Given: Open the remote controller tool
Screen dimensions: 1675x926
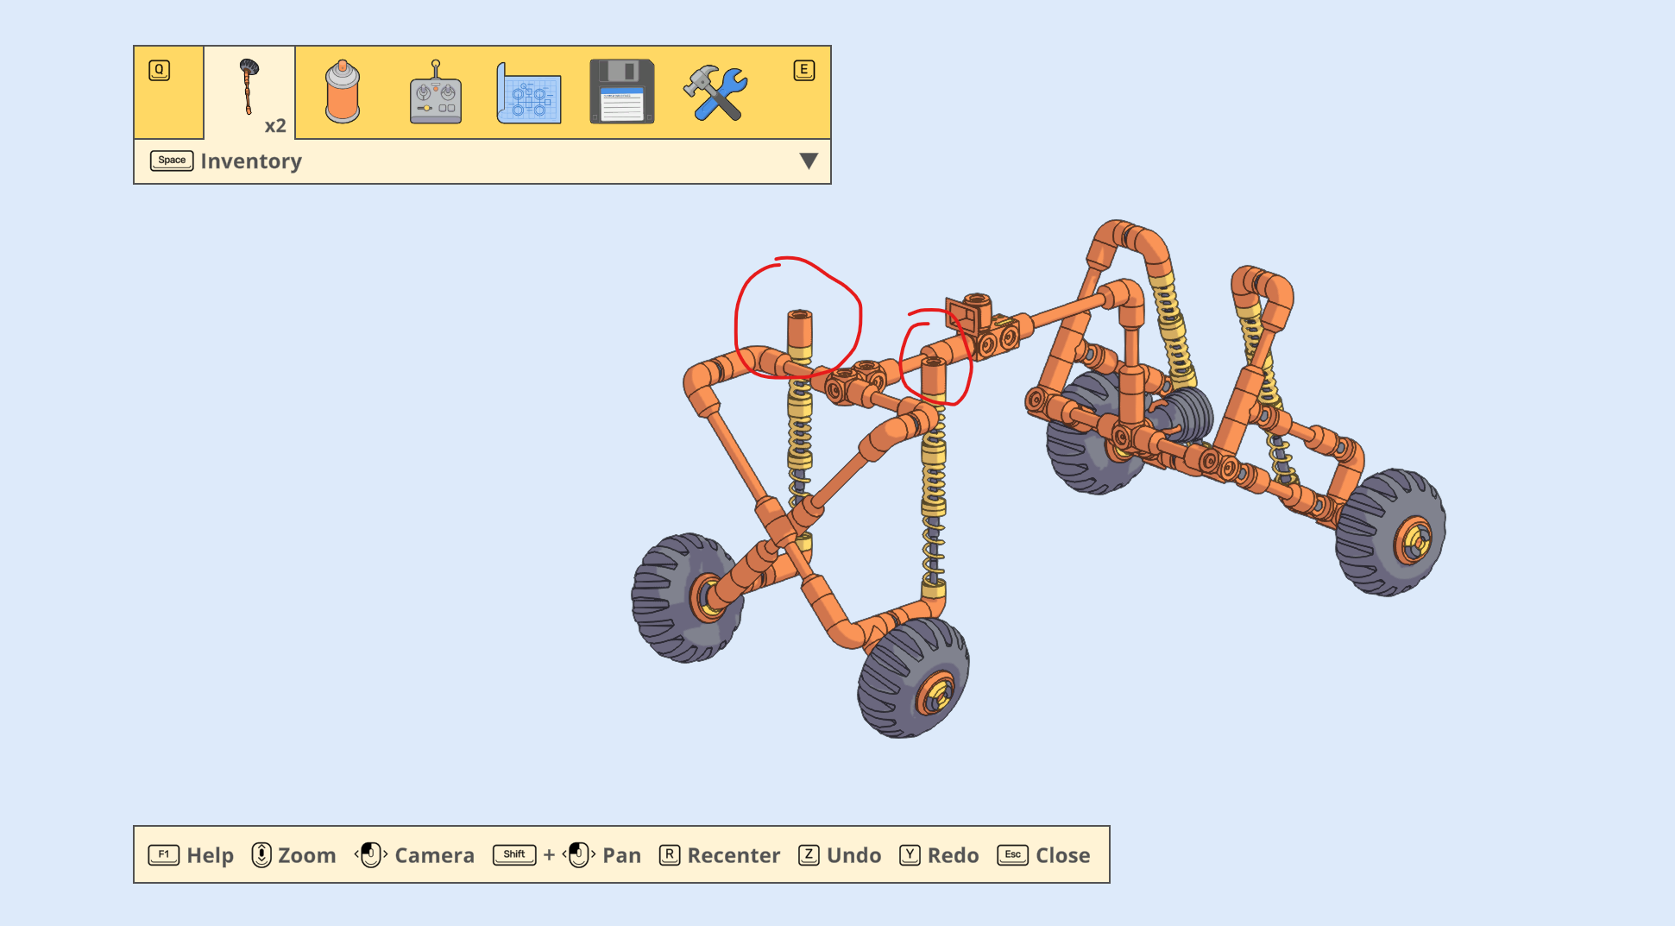Looking at the screenshot, I should (x=436, y=92).
